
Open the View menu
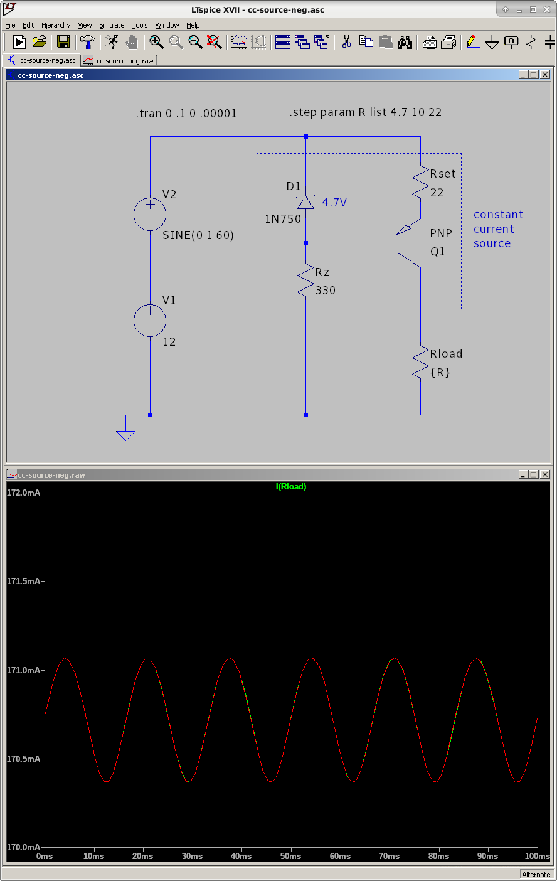point(85,25)
